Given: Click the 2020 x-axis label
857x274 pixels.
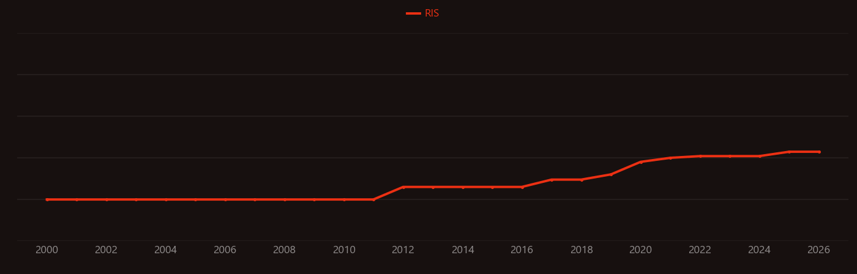Looking at the screenshot, I should pyautogui.click(x=641, y=250).
